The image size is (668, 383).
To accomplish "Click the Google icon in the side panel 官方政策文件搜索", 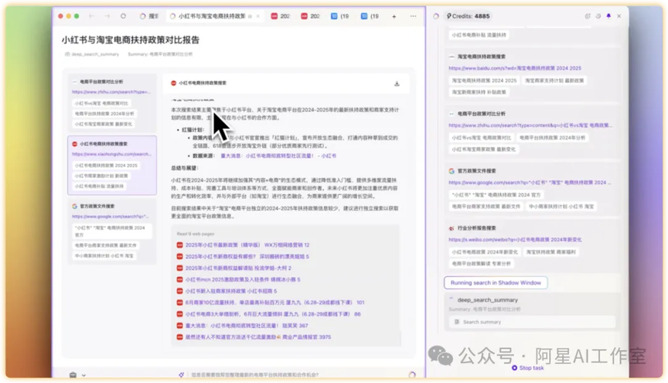I will click(452, 171).
